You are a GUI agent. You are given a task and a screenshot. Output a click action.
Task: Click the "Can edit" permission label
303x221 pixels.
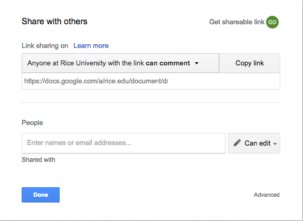[x=258, y=143]
